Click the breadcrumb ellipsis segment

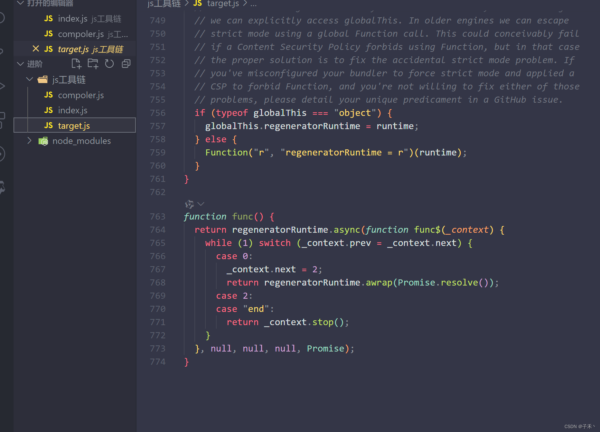pyautogui.click(x=254, y=4)
